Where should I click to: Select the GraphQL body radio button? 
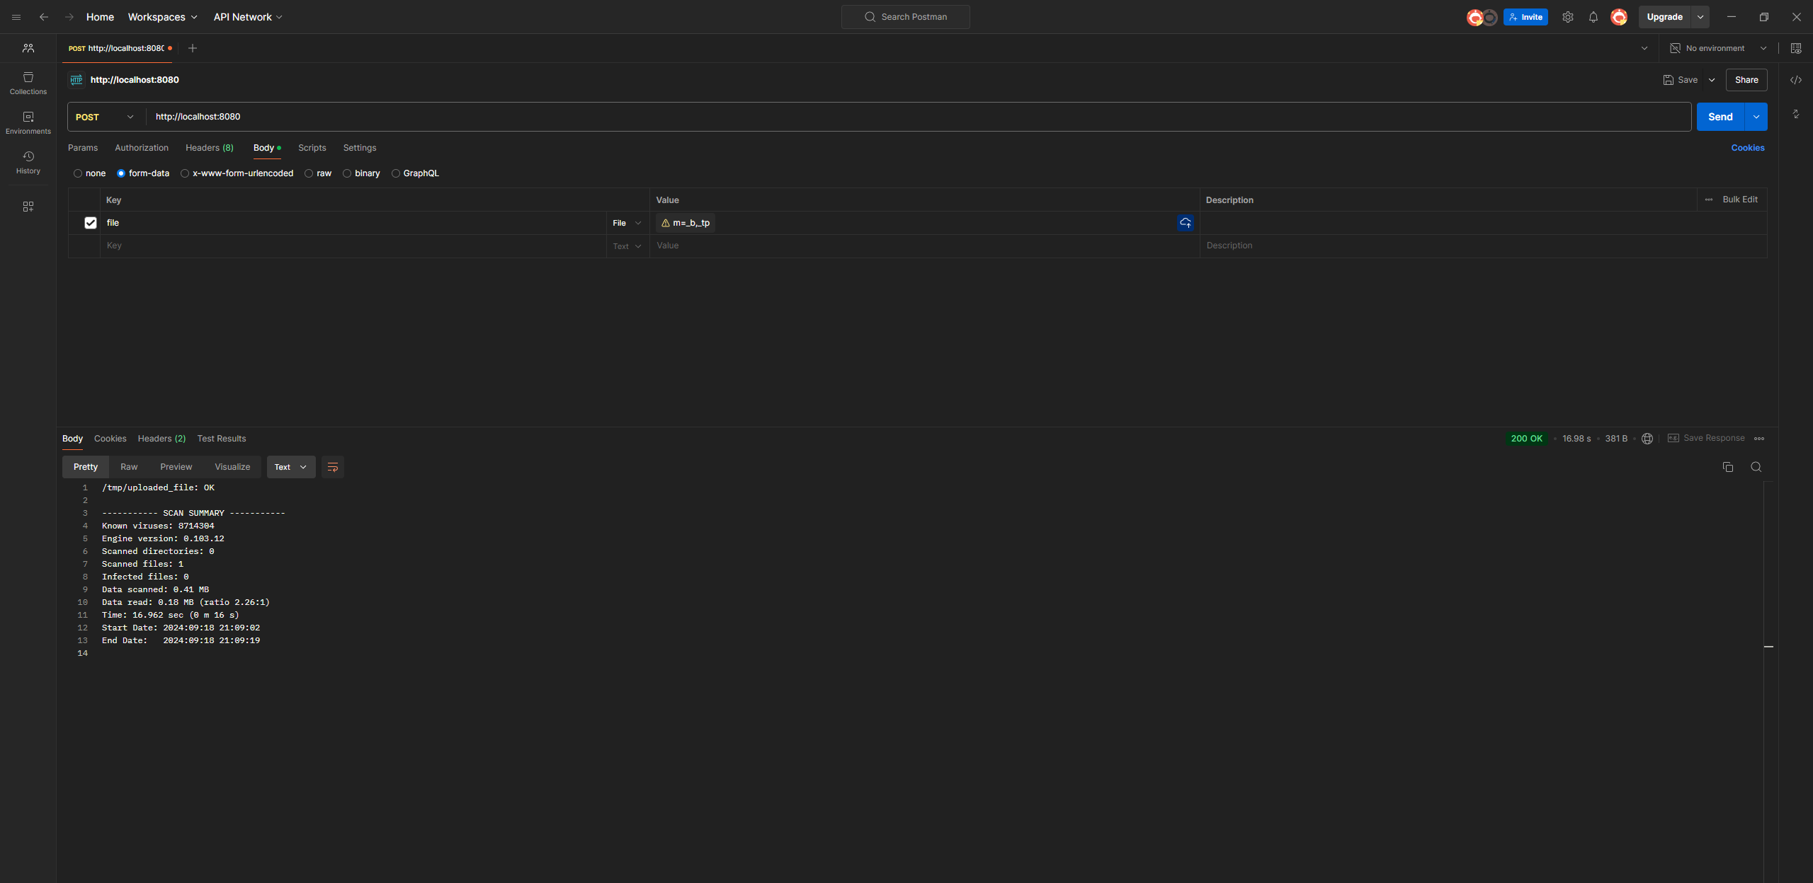[396, 173]
